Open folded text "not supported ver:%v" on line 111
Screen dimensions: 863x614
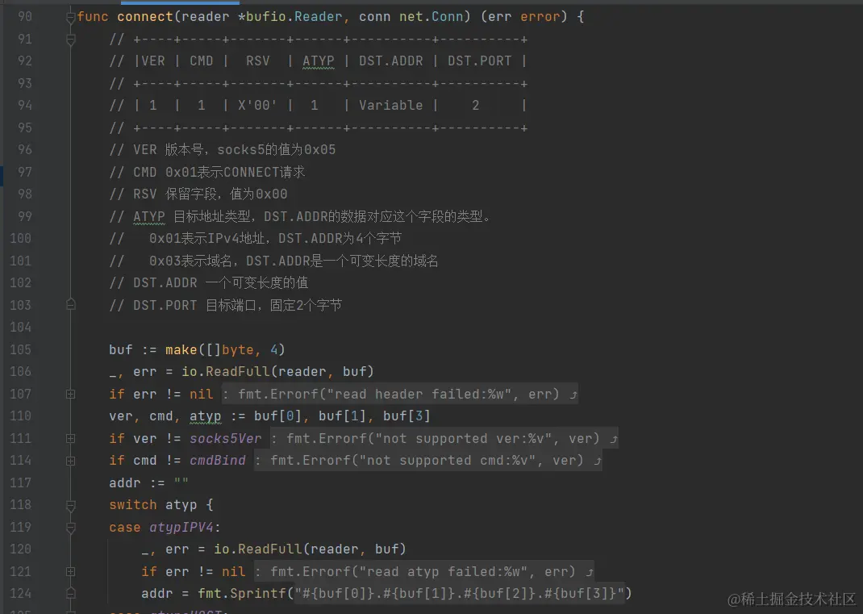pyautogui.click(x=444, y=438)
